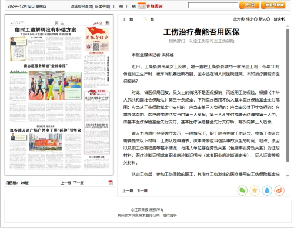The image size is (294, 228).
Task: Focus the search input field
Action: tap(213, 5)
